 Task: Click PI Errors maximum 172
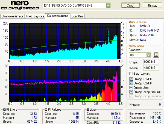34,118
